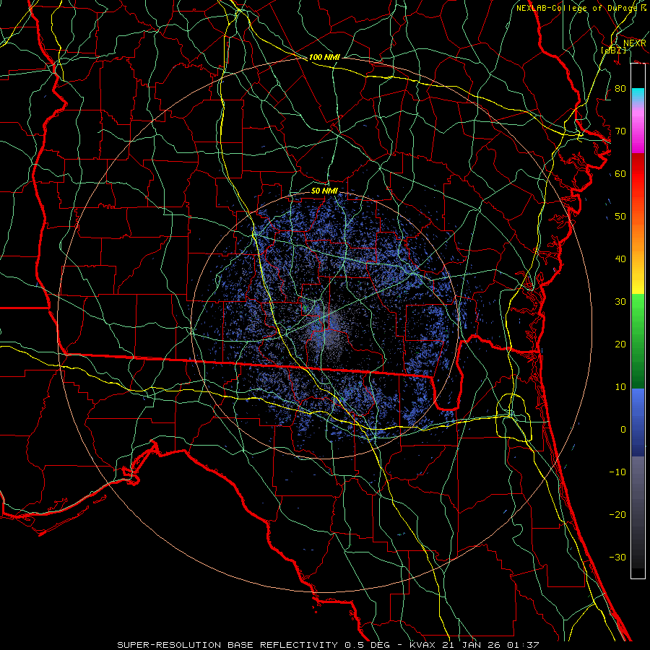Click the -30 dBZ scale value
Screen dimensions: 650x650
(617, 557)
